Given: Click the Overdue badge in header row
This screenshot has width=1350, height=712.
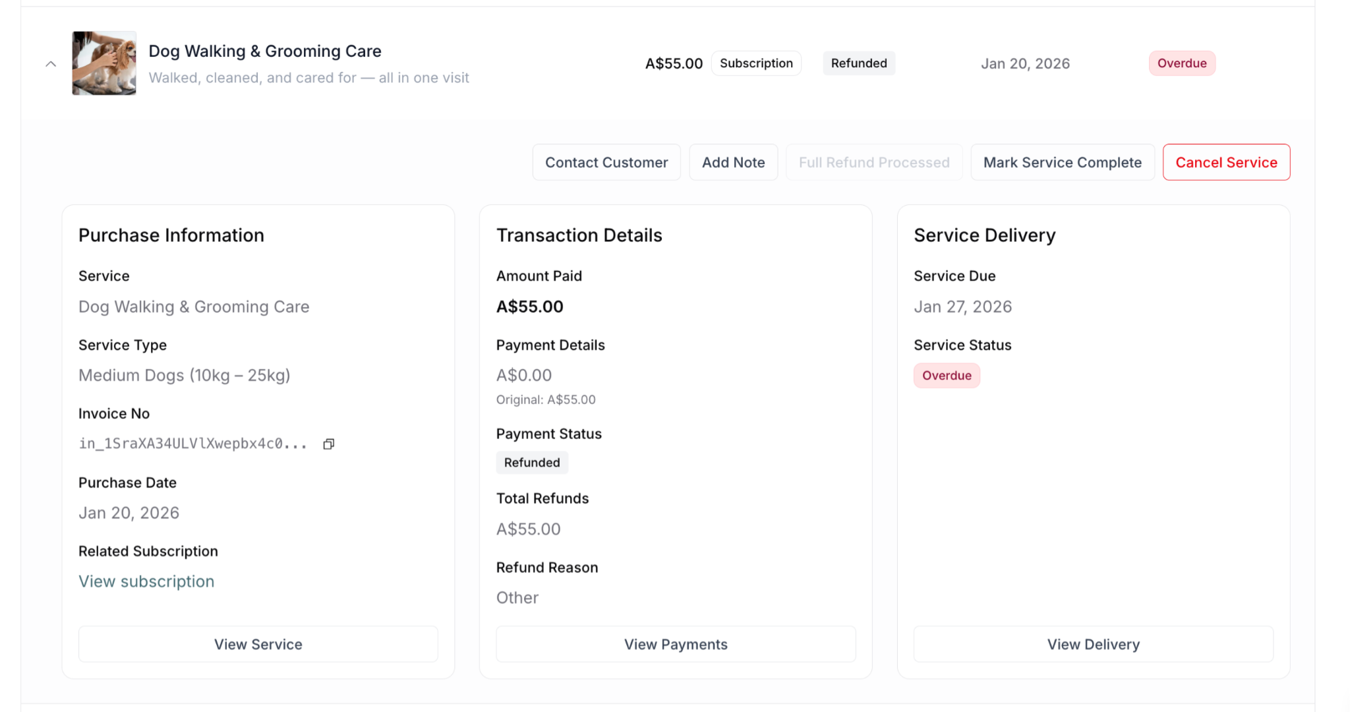Looking at the screenshot, I should 1181,63.
